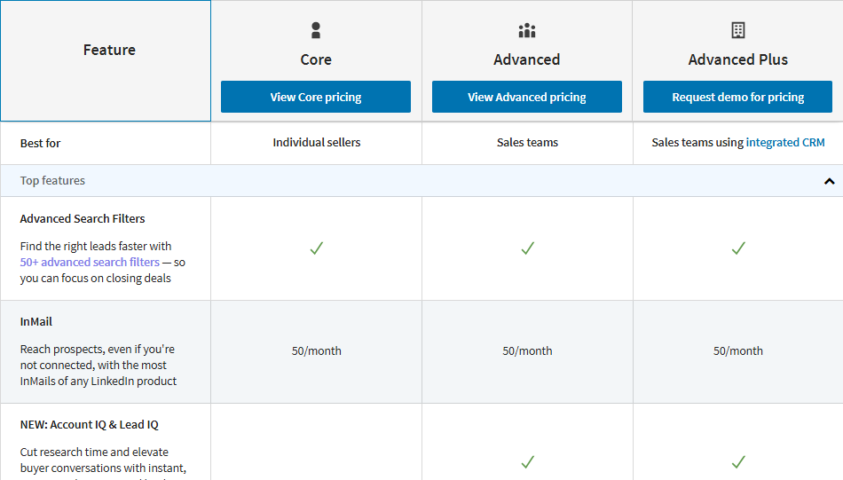Screen dimensions: 843x480
Task: Click Core plan's 50/month InMail value
Action: [317, 351]
